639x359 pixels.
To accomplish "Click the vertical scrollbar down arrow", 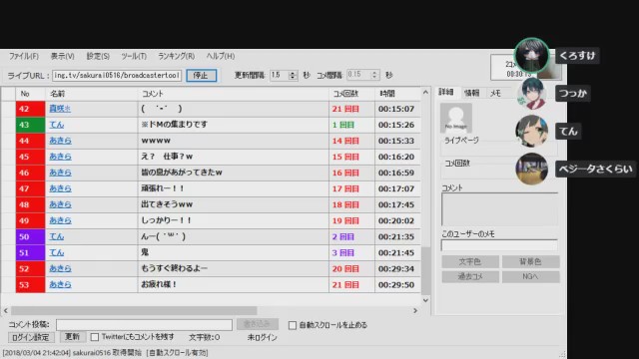I will pyautogui.click(x=425, y=300).
